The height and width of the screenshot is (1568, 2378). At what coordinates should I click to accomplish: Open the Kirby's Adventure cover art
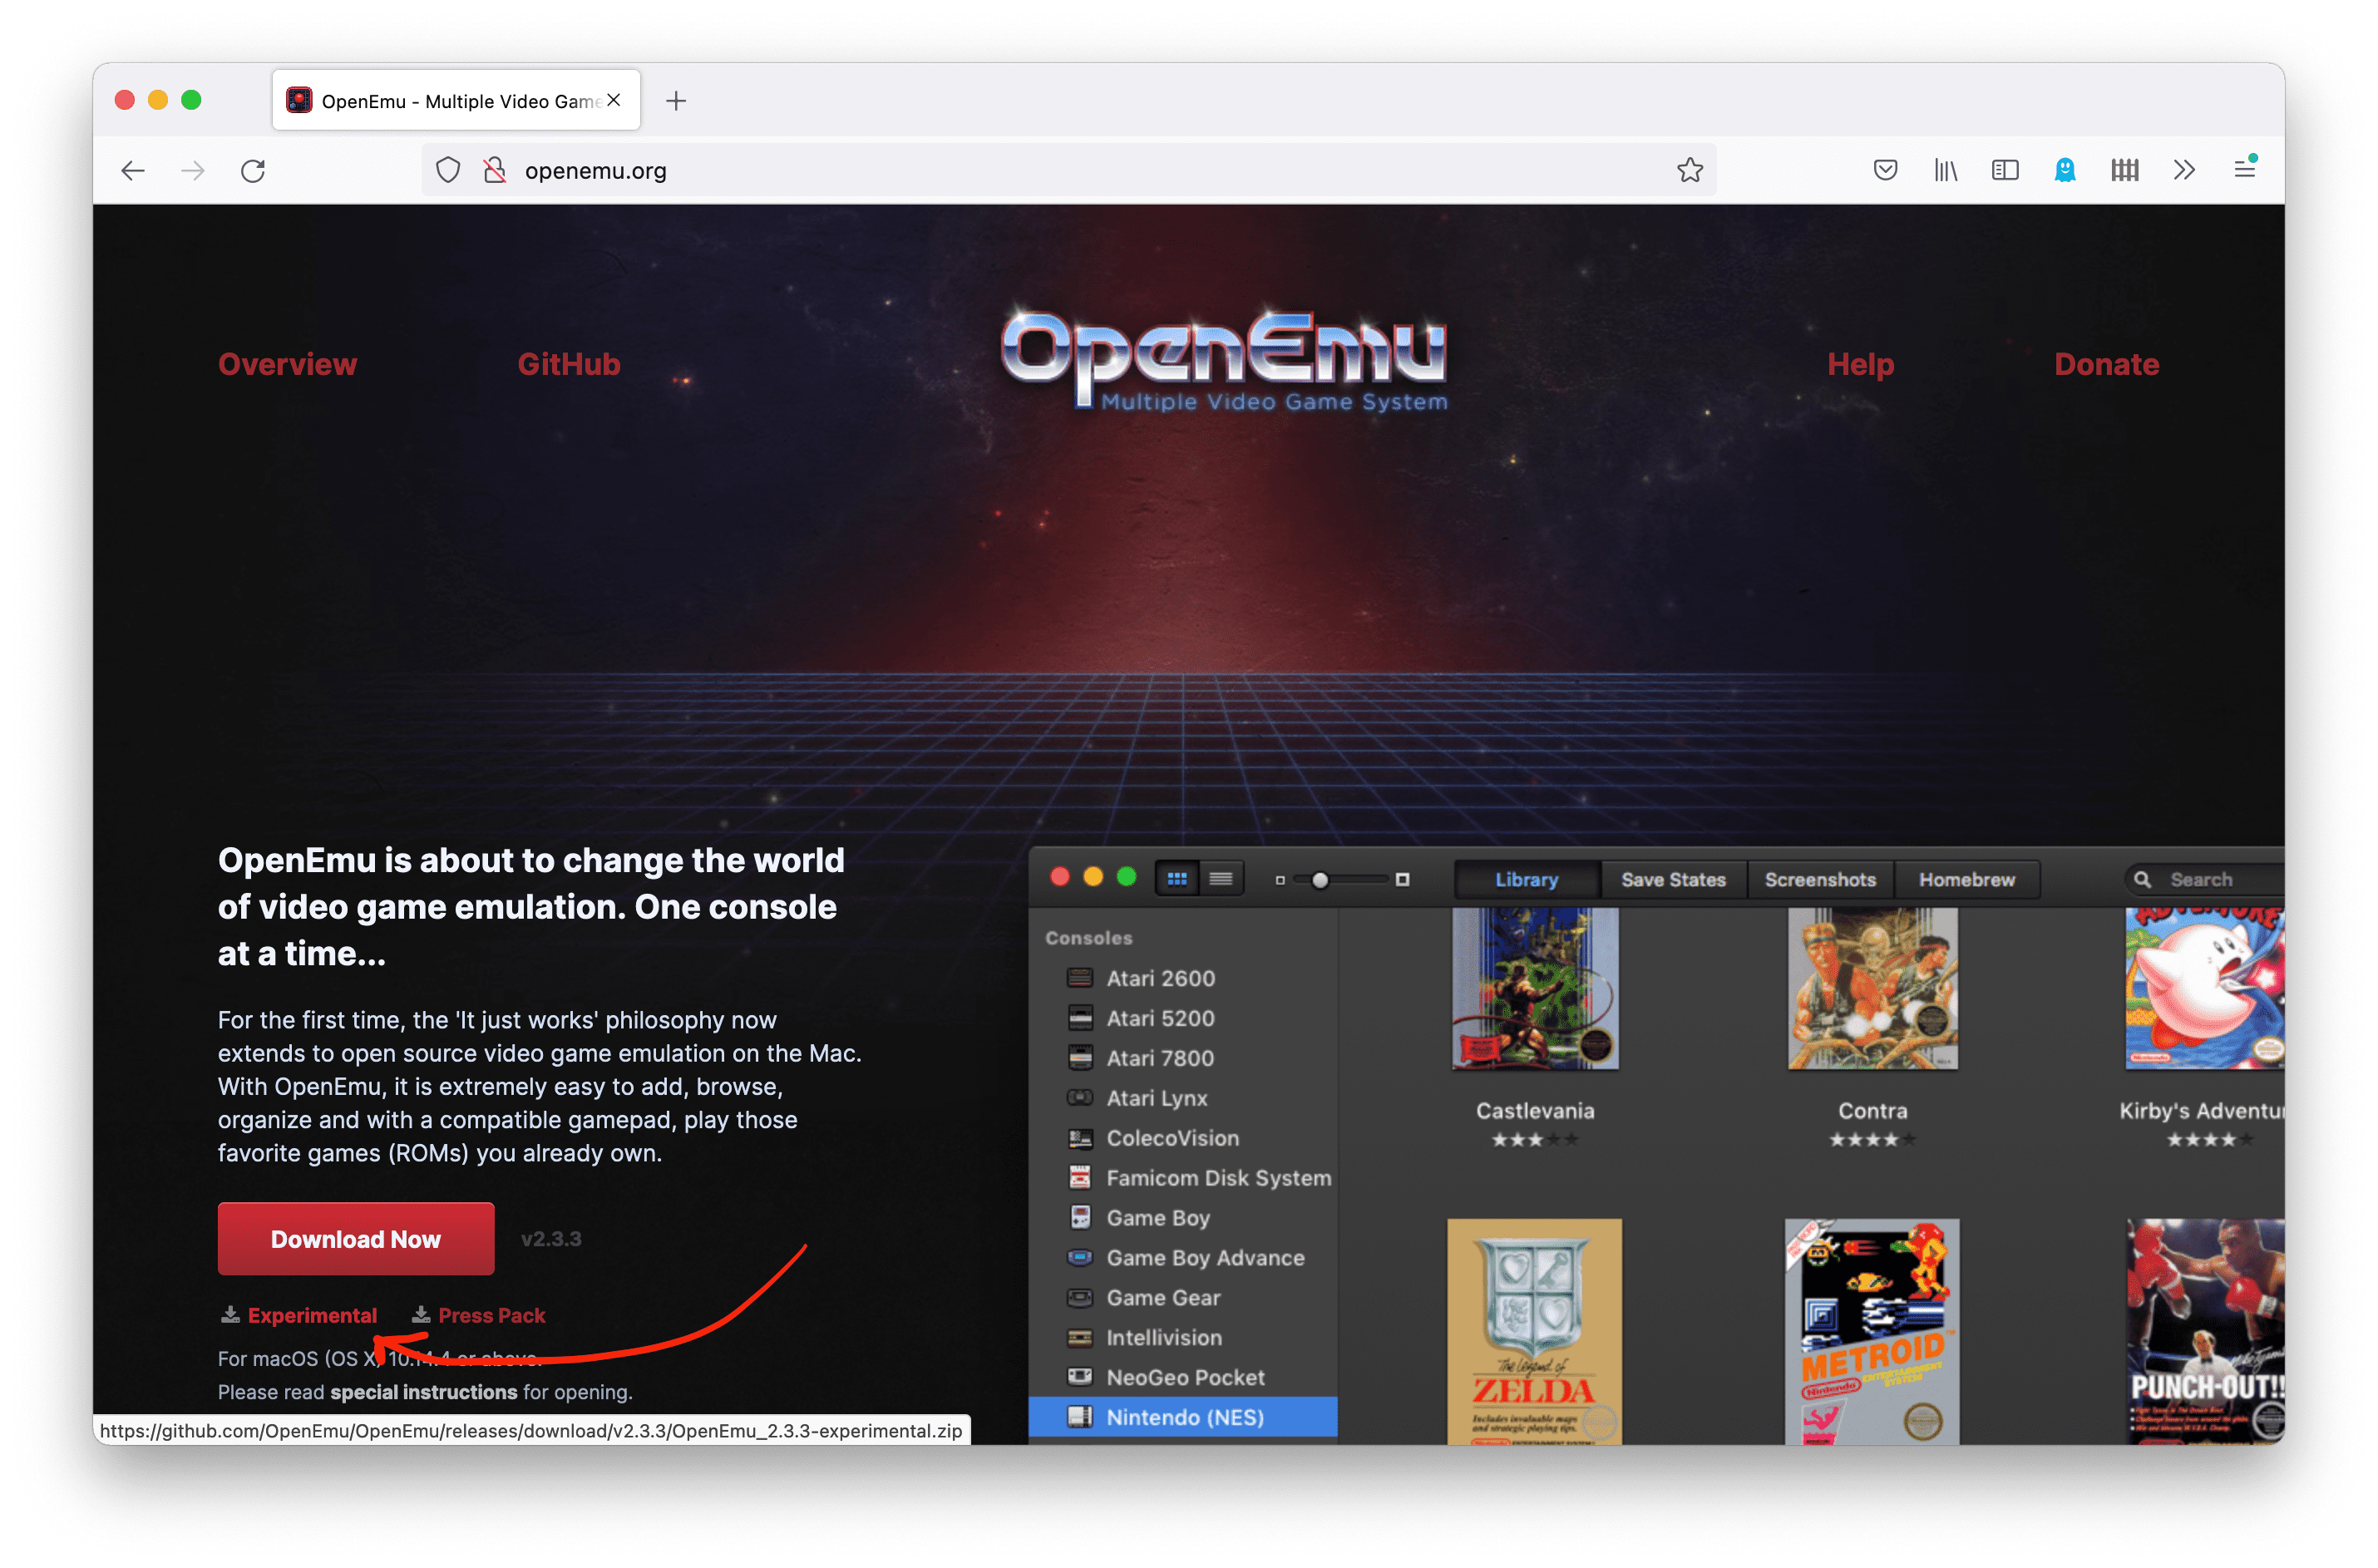pos(2204,988)
